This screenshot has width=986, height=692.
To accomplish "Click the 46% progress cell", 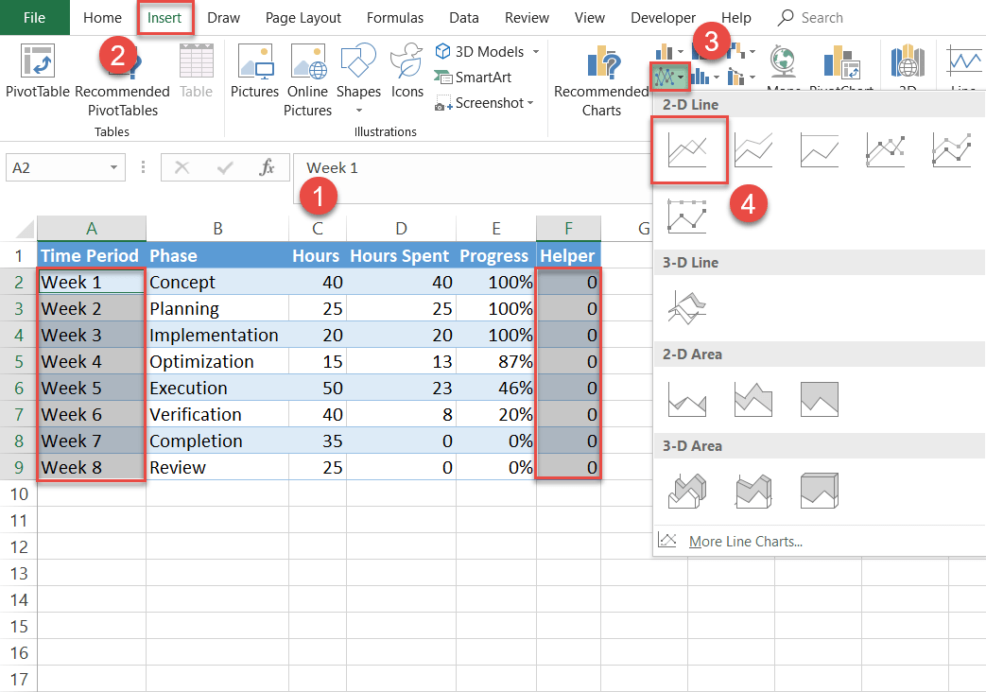I will (496, 389).
